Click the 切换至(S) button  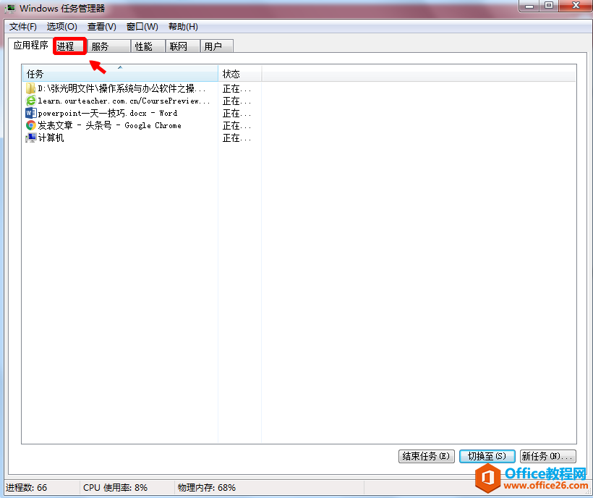click(x=487, y=456)
